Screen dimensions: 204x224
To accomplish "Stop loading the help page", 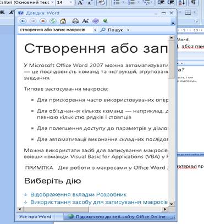I will pos(43,21).
